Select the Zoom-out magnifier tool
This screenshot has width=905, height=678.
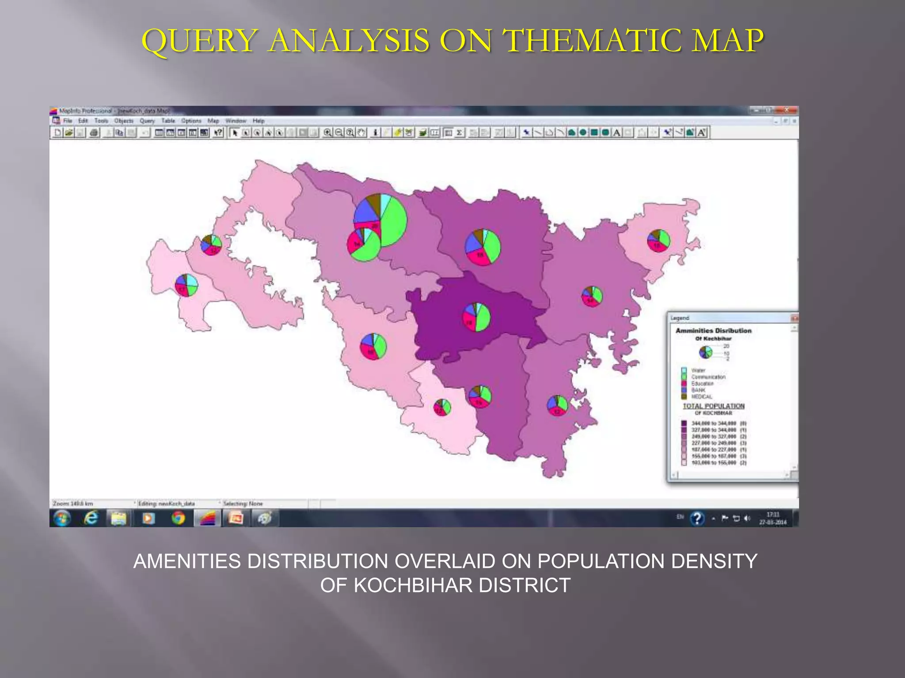coord(338,132)
